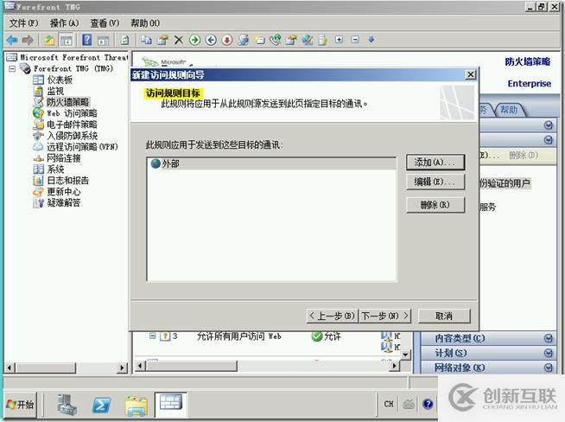Open the PowerShell icon on the taskbar
Viewport: 565px width, 422px height.
coord(101,405)
